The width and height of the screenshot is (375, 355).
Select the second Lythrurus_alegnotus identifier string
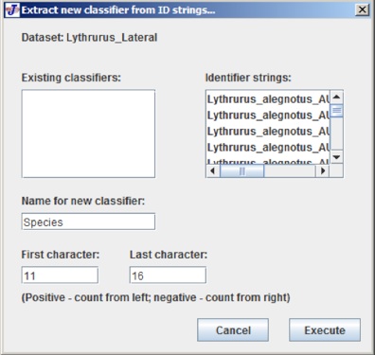pos(268,115)
